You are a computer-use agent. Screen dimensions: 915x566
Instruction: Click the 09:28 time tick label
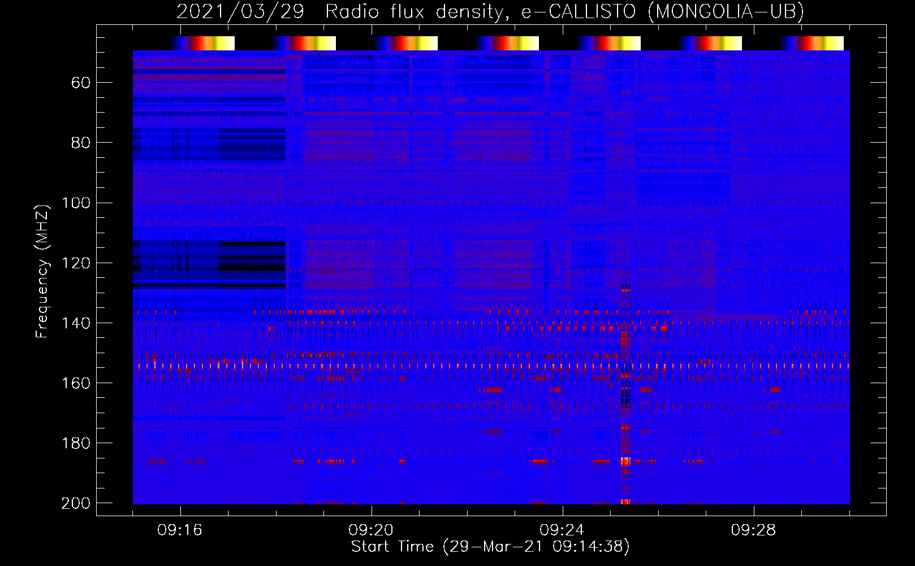click(753, 530)
